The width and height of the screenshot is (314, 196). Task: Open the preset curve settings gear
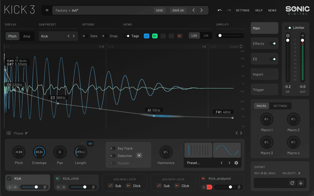pos(236,163)
